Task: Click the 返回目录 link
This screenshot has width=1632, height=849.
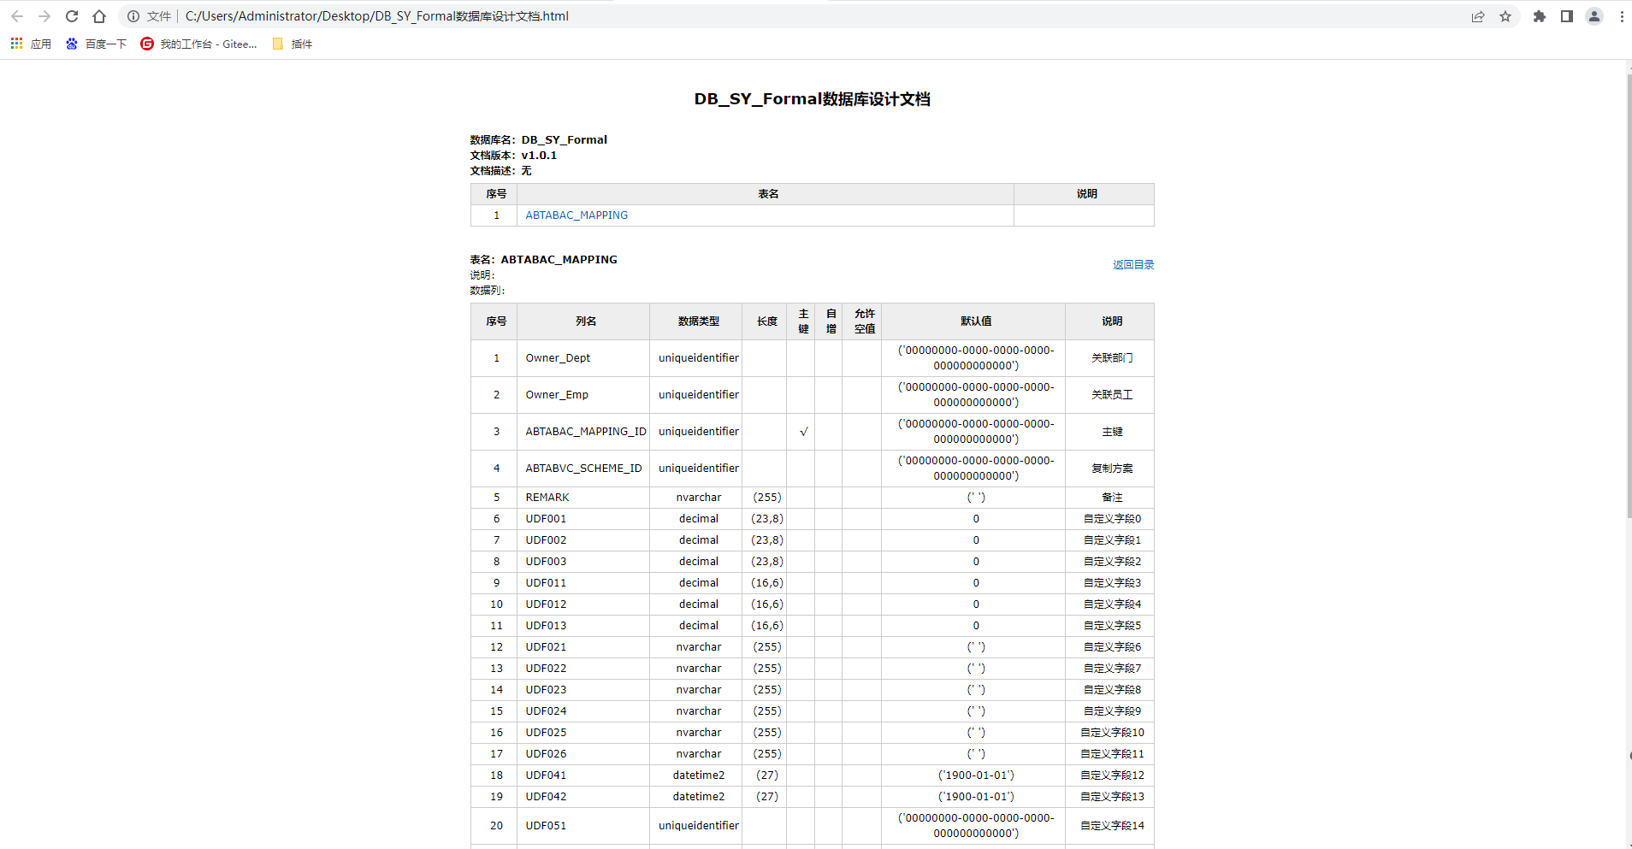Action: pos(1133,265)
